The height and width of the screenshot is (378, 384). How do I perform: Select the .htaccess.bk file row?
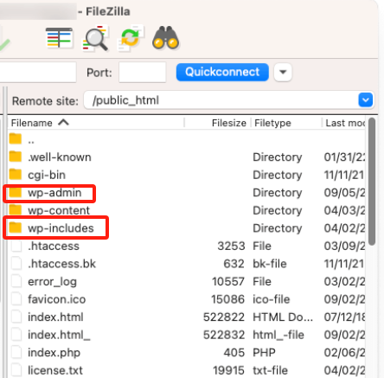[x=187, y=264]
